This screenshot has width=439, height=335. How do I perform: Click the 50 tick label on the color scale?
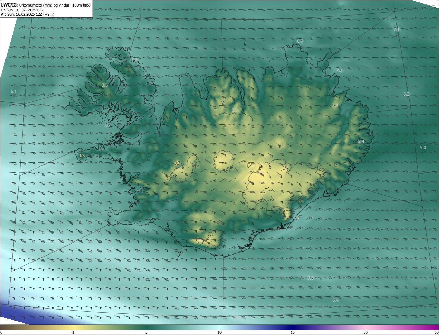(x=436, y=332)
